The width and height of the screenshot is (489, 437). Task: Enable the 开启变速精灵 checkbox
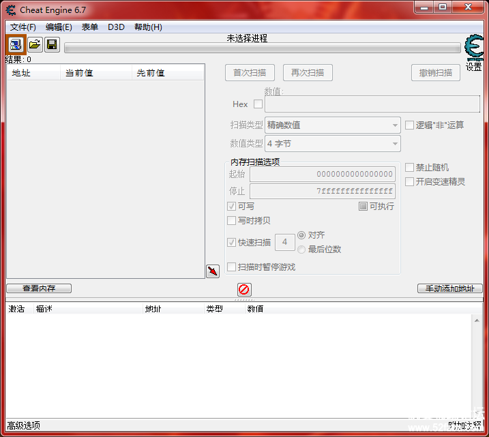(x=409, y=182)
